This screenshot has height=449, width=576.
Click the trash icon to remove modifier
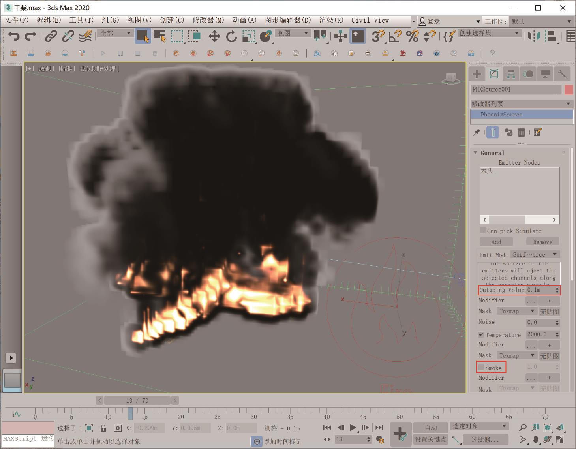522,133
